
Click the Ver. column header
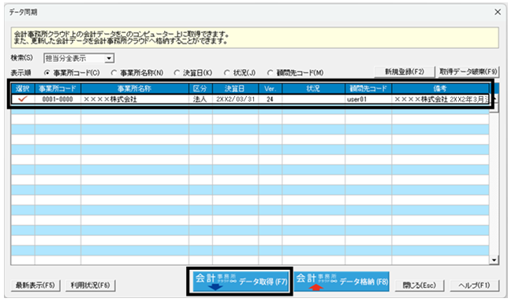[x=270, y=88]
